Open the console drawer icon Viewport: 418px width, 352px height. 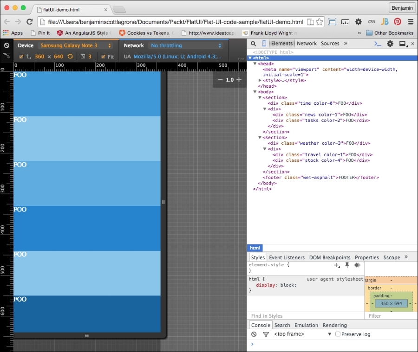[x=377, y=43]
